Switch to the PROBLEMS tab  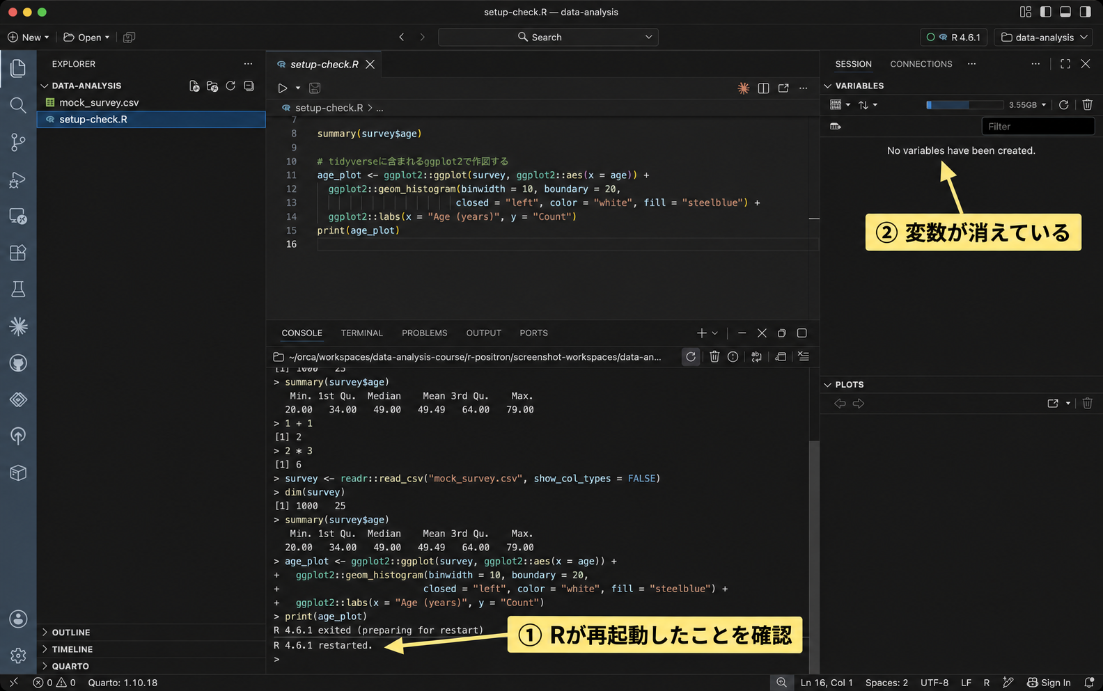click(425, 333)
